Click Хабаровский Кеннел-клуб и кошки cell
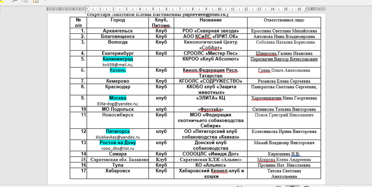 pyautogui.click(x=211, y=173)
